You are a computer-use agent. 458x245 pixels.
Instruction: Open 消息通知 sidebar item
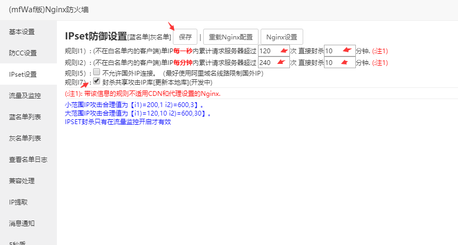click(22, 224)
